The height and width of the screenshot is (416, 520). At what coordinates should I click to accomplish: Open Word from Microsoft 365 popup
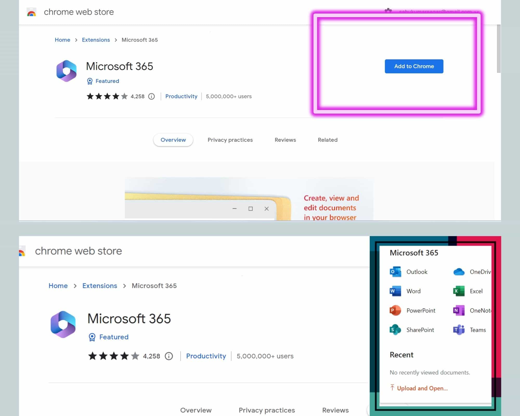point(405,291)
